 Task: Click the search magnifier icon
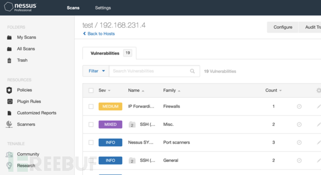(192, 71)
